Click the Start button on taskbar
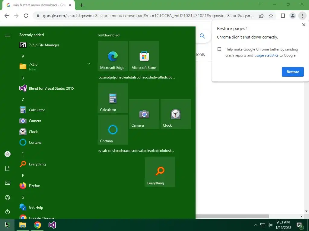 pyautogui.click(x=7, y=225)
